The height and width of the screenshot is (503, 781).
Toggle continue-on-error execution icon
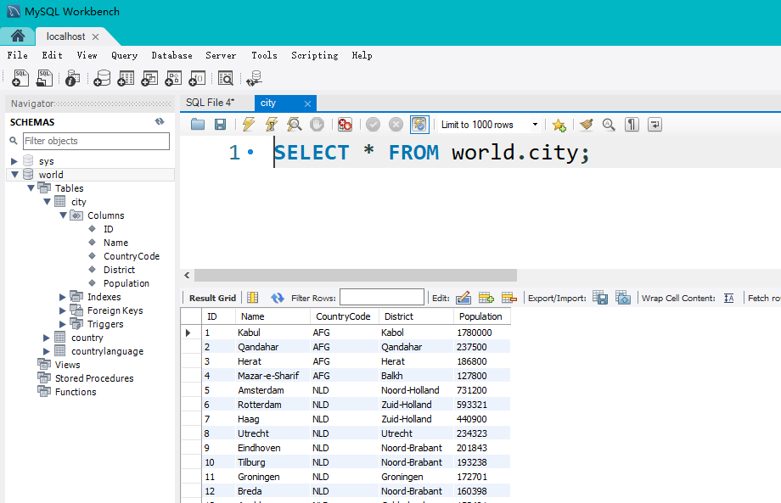pos(345,125)
